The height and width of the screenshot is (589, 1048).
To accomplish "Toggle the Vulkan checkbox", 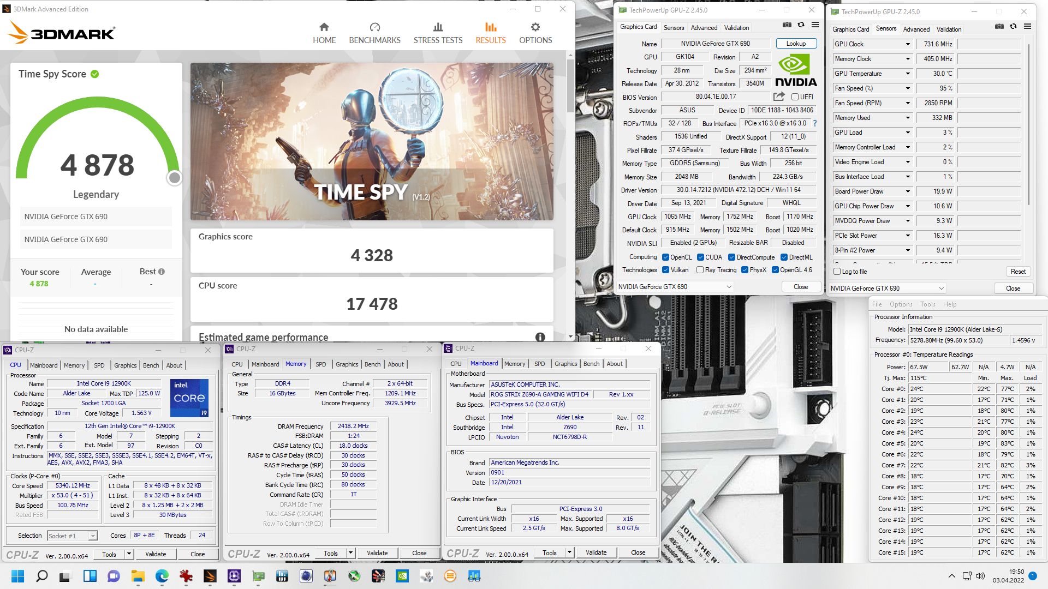I will pos(665,270).
